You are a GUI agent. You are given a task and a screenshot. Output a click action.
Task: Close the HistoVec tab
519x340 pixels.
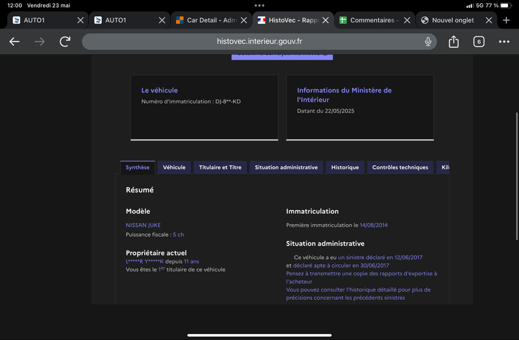pos(326,20)
